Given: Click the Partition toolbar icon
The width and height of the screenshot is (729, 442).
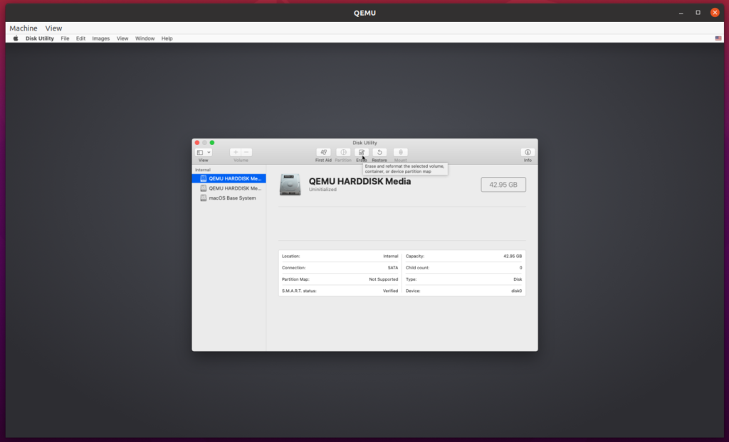Looking at the screenshot, I should pyautogui.click(x=343, y=152).
